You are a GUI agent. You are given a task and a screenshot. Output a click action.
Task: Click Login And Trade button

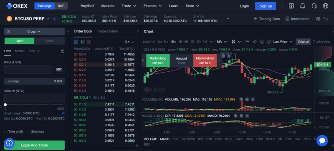[34, 145]
